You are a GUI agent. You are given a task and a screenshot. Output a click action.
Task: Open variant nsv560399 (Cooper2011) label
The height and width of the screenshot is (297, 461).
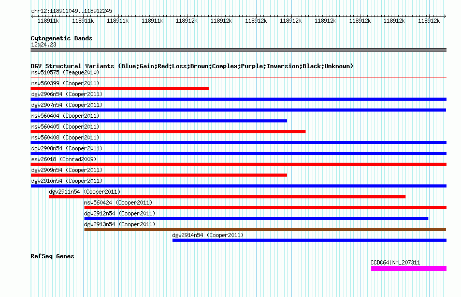(65, 83)
